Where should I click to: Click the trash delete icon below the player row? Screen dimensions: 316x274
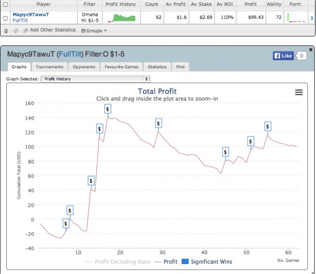[x=6, y=31]
